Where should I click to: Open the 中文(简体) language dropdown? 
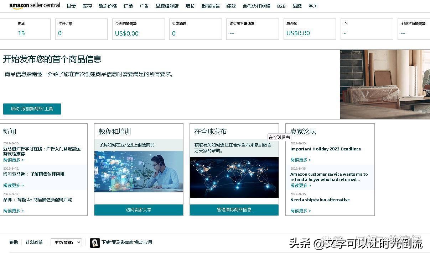point(66,242)
